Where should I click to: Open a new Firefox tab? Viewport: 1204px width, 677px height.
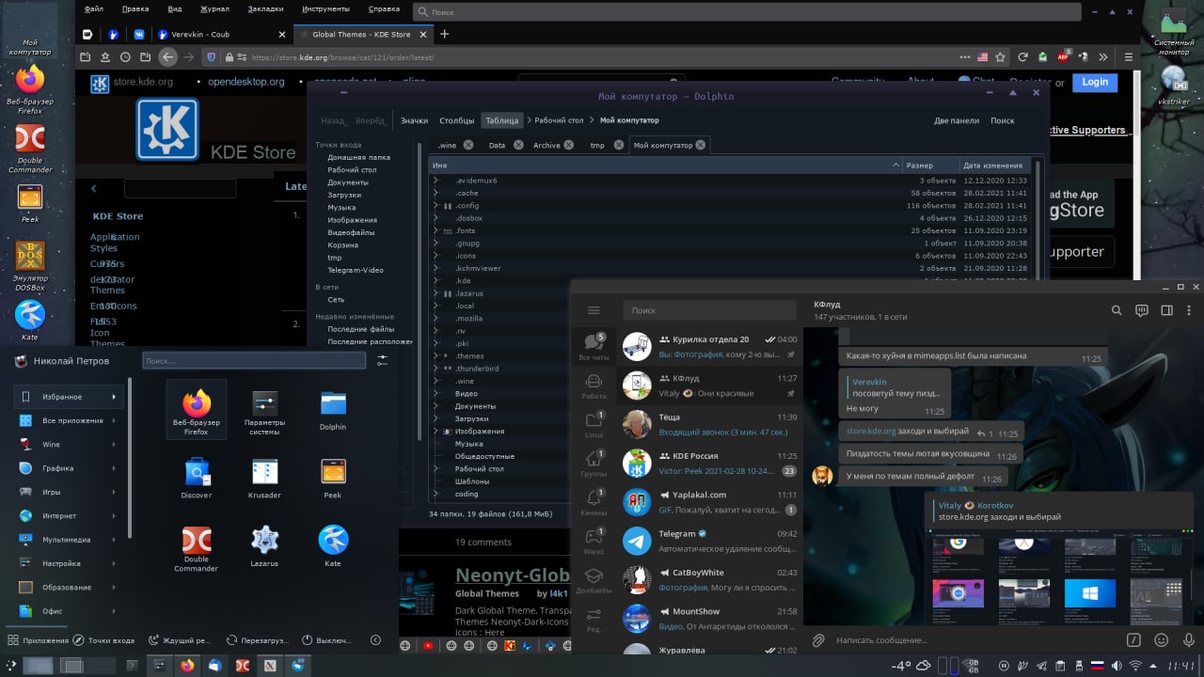(x=445, y=34)
